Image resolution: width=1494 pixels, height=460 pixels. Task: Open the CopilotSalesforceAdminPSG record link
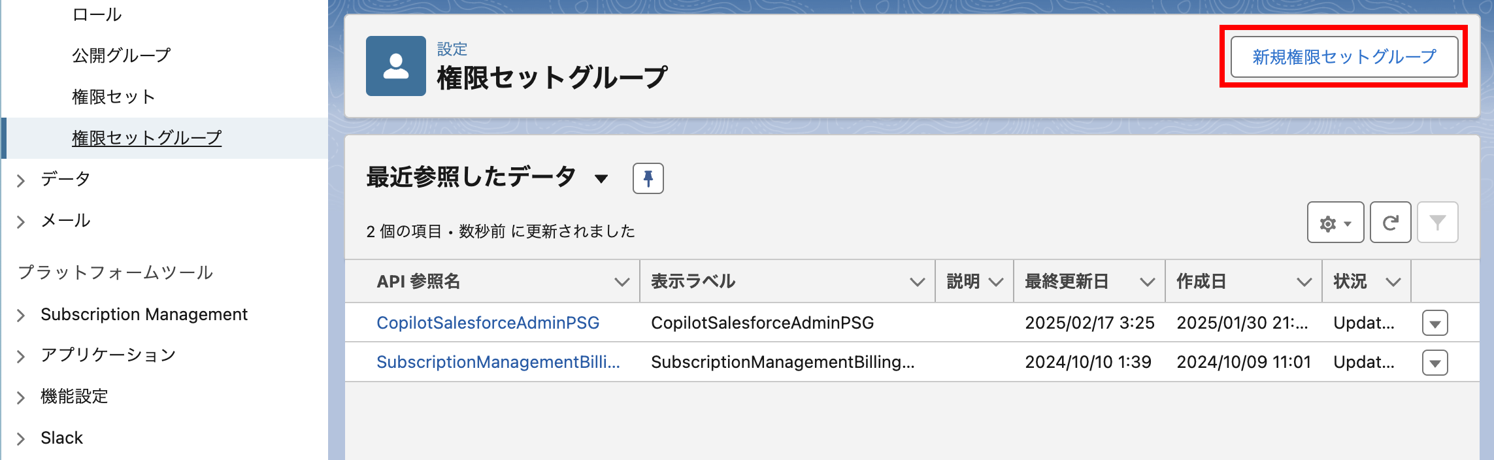pos(488,323)
